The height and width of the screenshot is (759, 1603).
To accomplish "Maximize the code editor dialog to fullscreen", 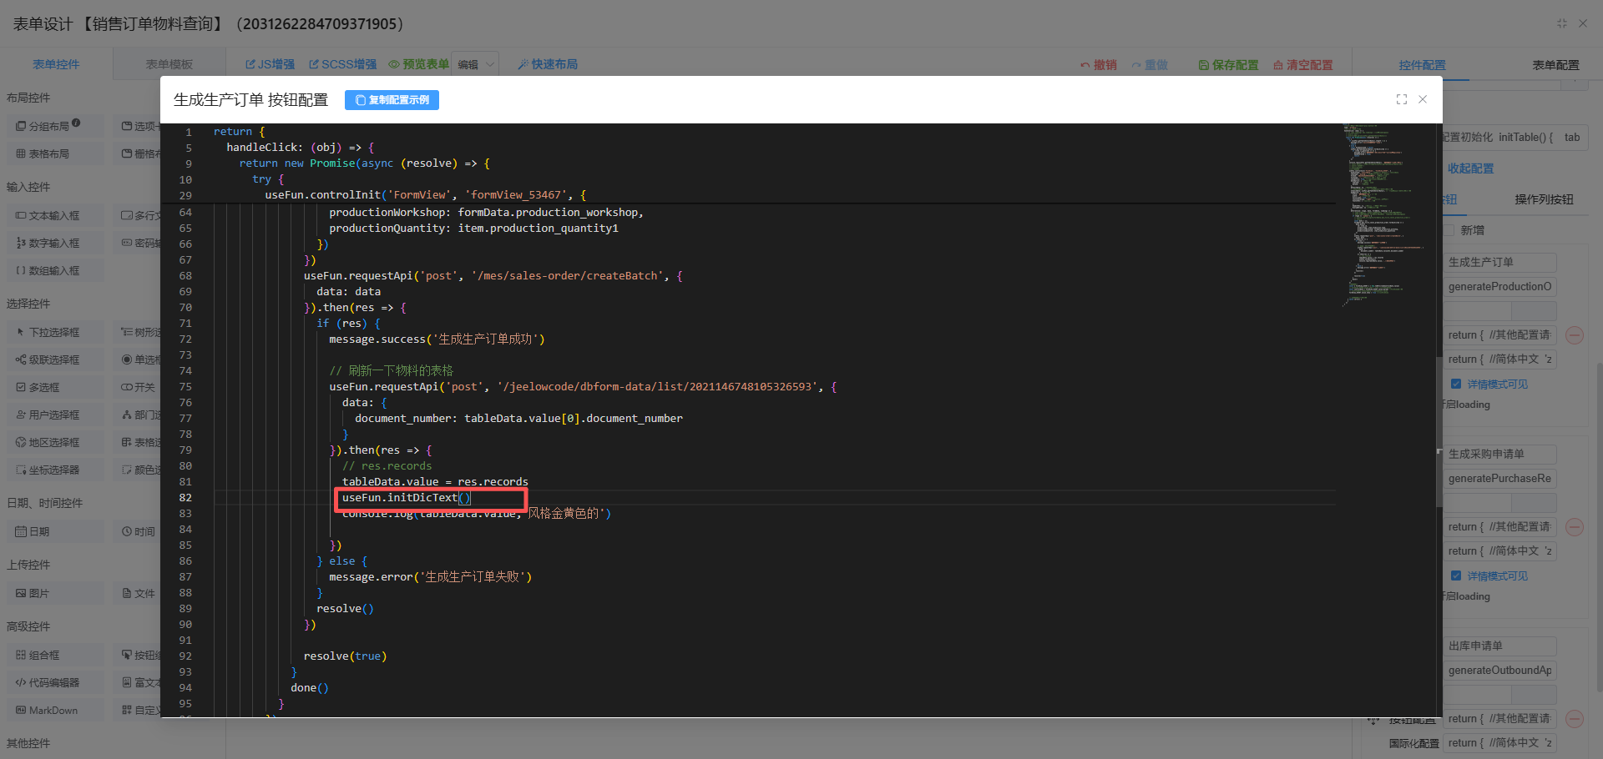I will [1401, 99].
